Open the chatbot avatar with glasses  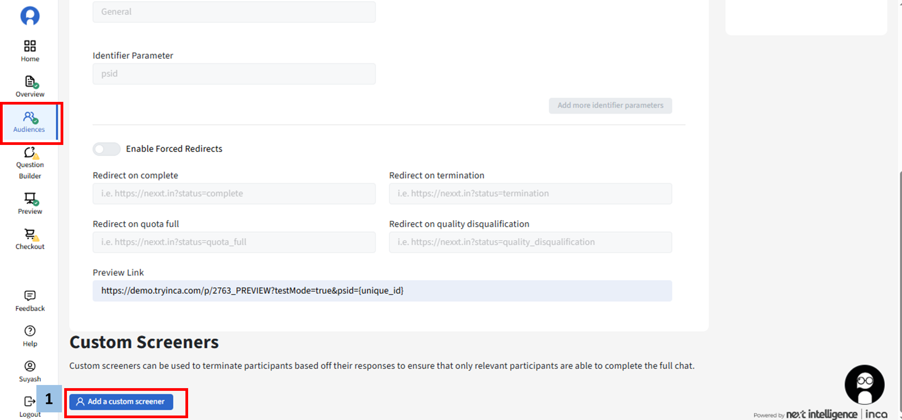coord(864,385)
